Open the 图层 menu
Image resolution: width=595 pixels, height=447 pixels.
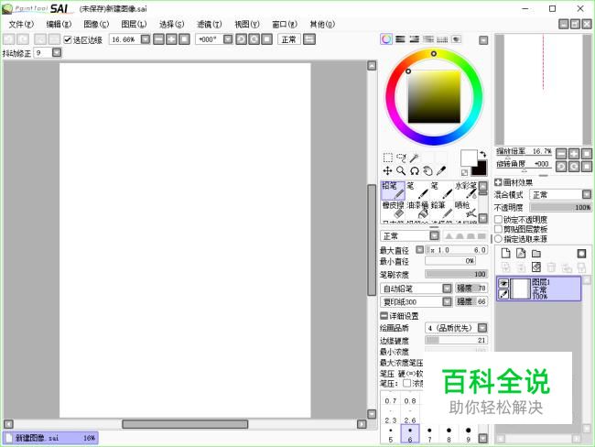click(134, 25)
